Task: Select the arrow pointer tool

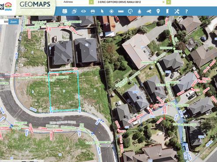Action: [x=102, y=11]
